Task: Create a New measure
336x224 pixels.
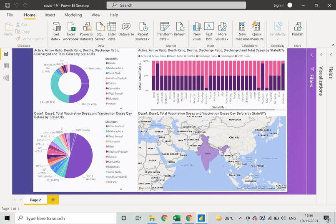Action: click(242, 31)
